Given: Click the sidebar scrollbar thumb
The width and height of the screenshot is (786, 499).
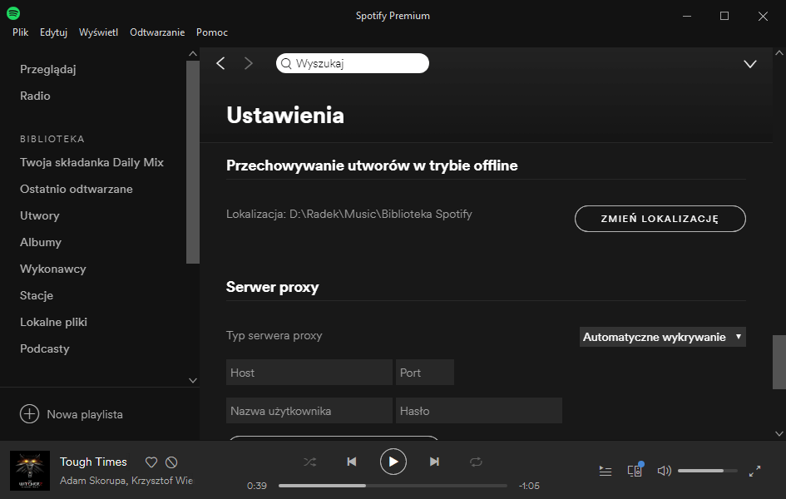Looking at the screenshot, I should tap(193, 162).
